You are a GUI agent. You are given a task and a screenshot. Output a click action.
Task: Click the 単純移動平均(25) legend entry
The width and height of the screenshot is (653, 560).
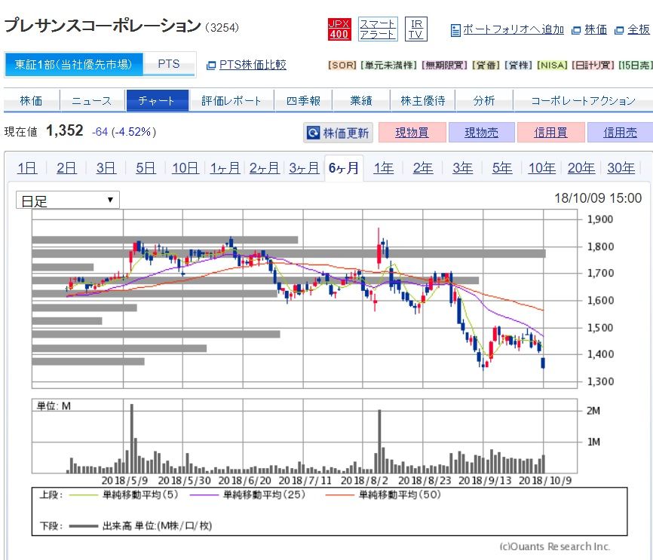pos(247,494)
